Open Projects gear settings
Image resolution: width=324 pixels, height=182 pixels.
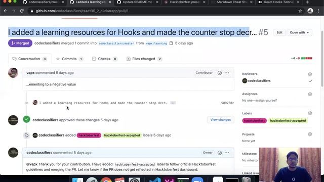310,134
